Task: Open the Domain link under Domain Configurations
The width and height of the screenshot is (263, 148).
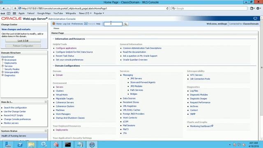Action: pyautogui.click(x=59, y=75)
